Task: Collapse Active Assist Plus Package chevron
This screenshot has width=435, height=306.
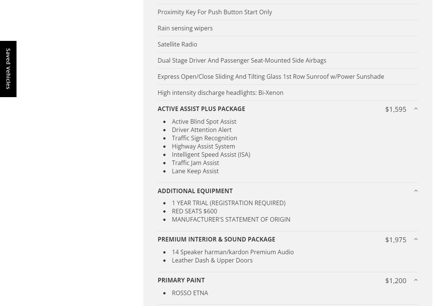Action: click(x=415, y=109)
